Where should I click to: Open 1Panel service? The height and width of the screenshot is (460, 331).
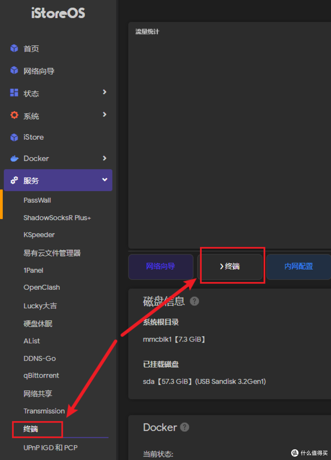point(33,270)
